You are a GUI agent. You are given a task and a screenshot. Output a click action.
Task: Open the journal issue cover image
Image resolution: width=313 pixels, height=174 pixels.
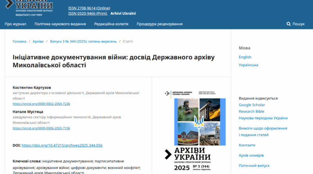coord(194,130)
